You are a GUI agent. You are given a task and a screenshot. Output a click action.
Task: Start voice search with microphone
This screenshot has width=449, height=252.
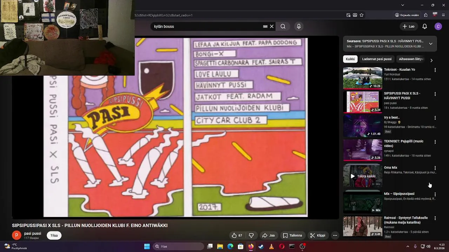point(299,26)
